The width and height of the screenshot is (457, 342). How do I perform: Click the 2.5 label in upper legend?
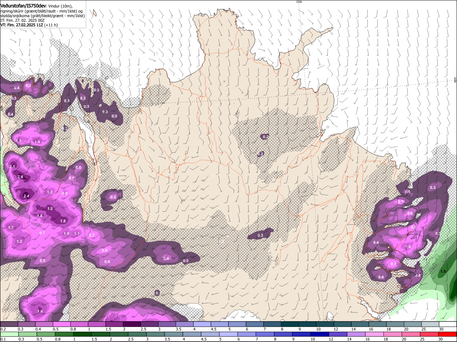tap(143, 329)
